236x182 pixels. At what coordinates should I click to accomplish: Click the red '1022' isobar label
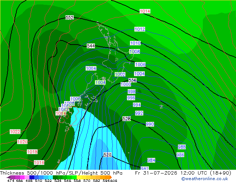tap(15, 132)
